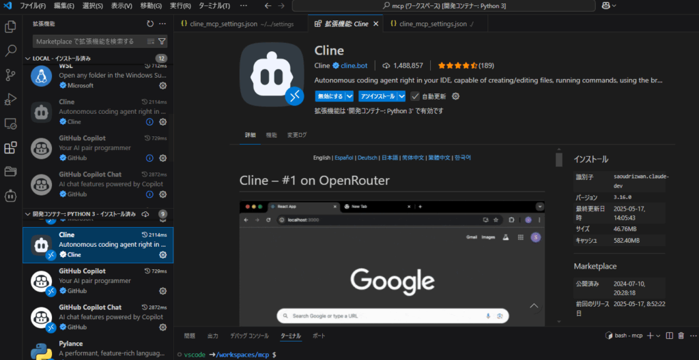Open gear for container GitHub Copilot
This screenshot has height=360, width=699.
click(x=163, y=291)
